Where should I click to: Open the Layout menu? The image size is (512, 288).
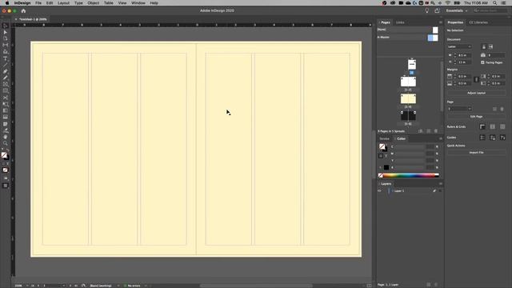(63, 3)
